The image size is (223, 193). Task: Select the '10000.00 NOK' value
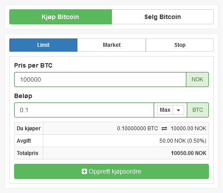189,129
